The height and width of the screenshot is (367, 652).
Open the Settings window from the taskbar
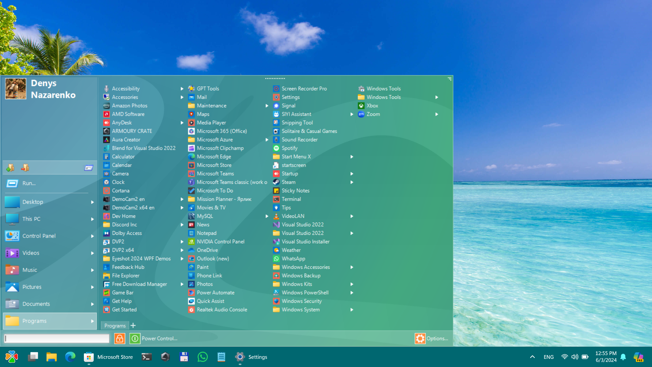(x=251, y=357)
